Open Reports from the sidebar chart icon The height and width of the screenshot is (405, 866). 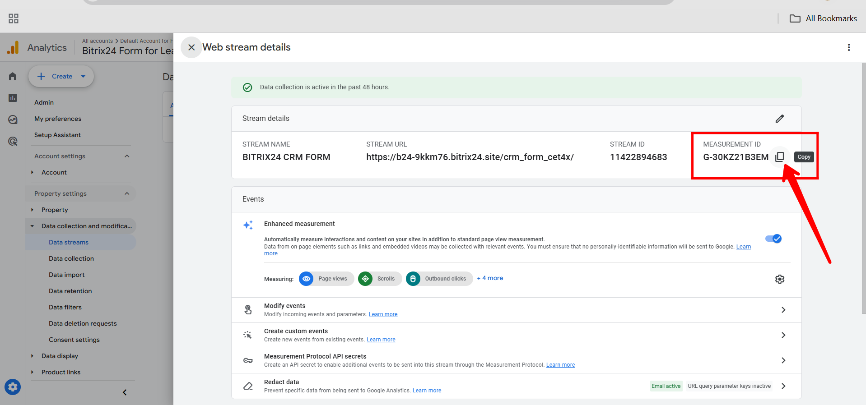point(13,98)
